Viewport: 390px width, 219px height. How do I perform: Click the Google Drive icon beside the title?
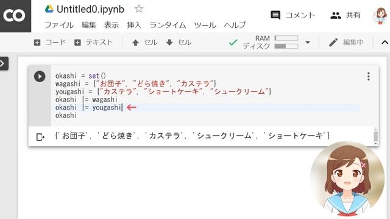[x=49, y=9]
